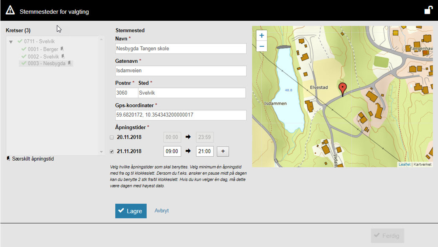The image size is (438, 247).
Task: Uncheck the 21.11.2018 opening day checkbox
Action: [112, 151]
